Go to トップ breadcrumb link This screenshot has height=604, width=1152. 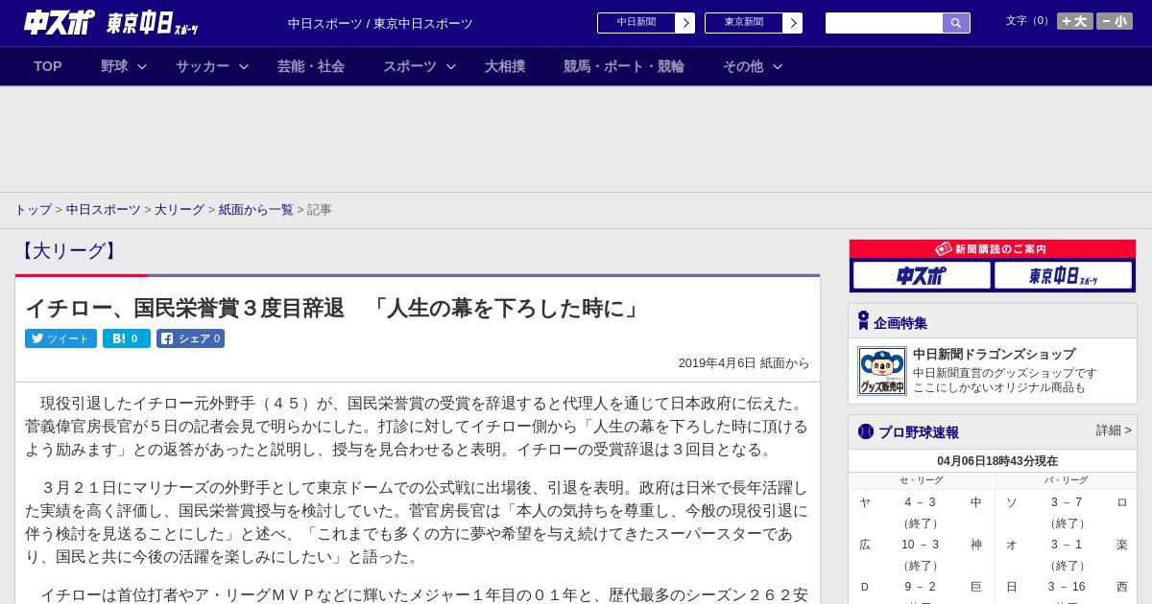pos(33,210)
